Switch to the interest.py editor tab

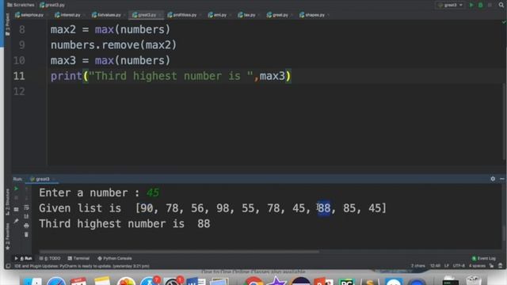68,15
